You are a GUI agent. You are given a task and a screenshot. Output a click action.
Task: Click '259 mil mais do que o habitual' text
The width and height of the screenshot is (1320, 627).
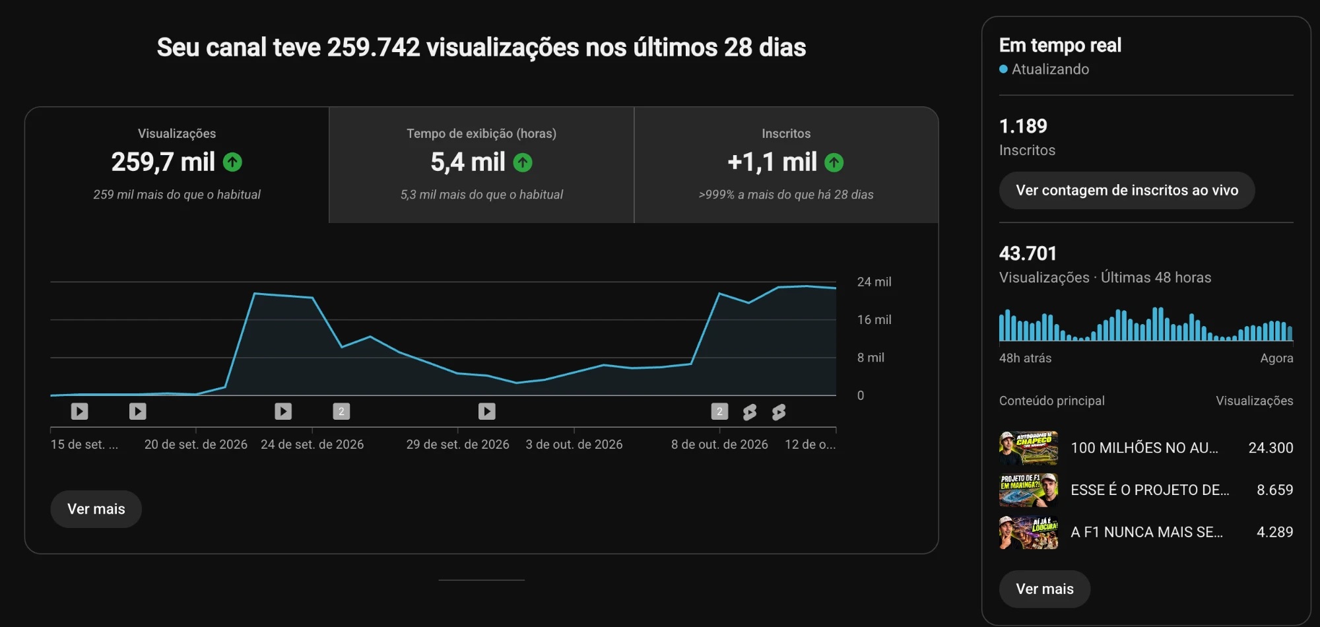point(177,195)
